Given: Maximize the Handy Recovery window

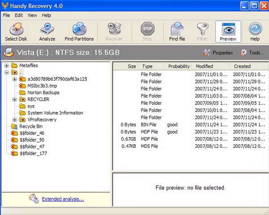Looking at the screenshot, I should tap(254, 6).
